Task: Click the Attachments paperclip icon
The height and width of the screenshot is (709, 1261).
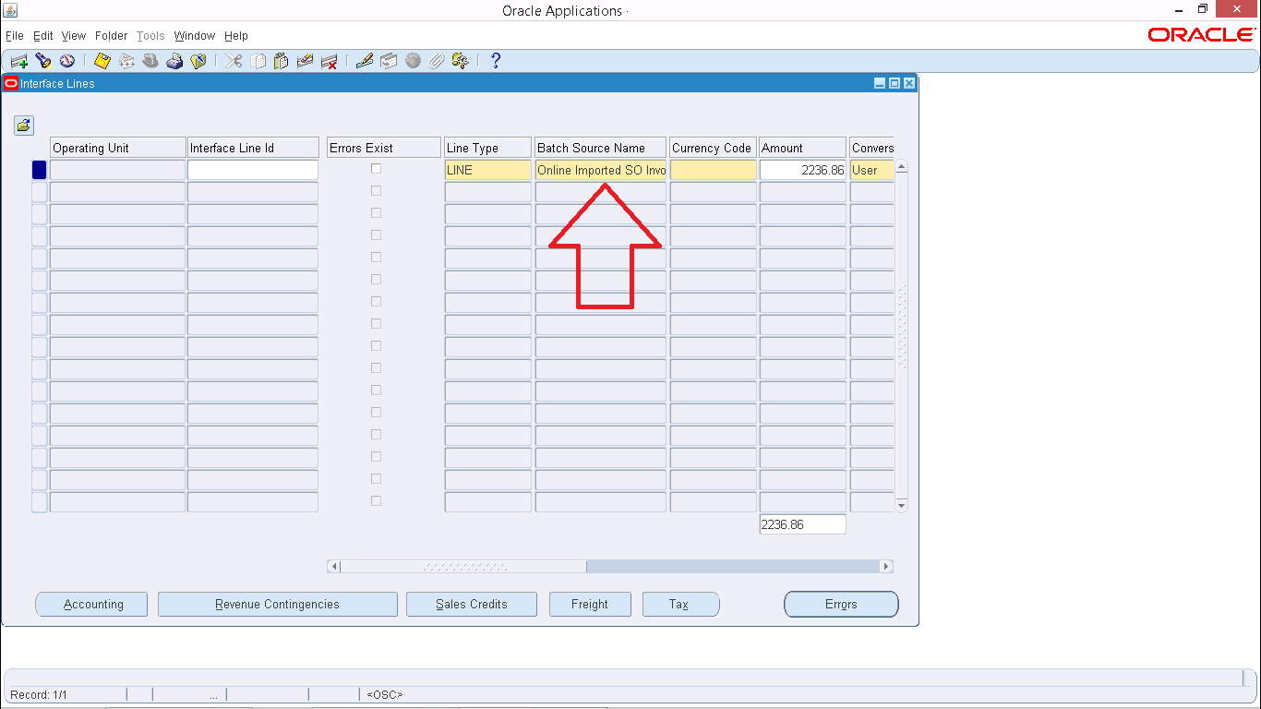Action: [x=437, y=61]
